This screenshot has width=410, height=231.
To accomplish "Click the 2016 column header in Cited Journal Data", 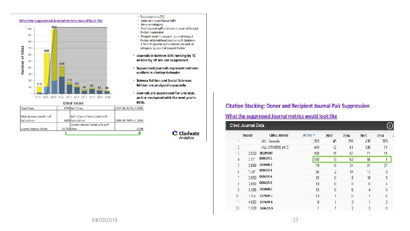I will tap(346, 136).
